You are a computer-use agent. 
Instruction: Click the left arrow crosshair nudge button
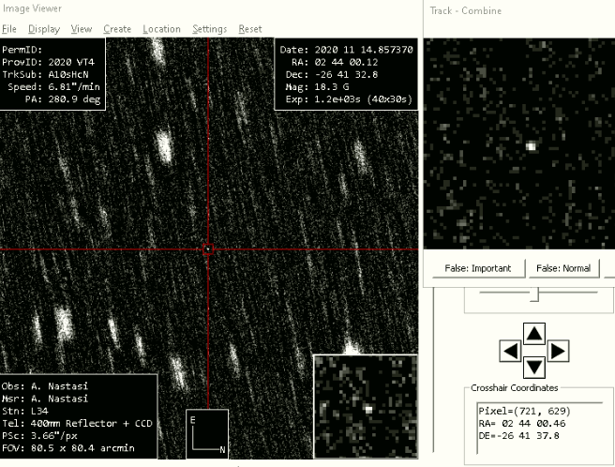(x=510, y=351)
